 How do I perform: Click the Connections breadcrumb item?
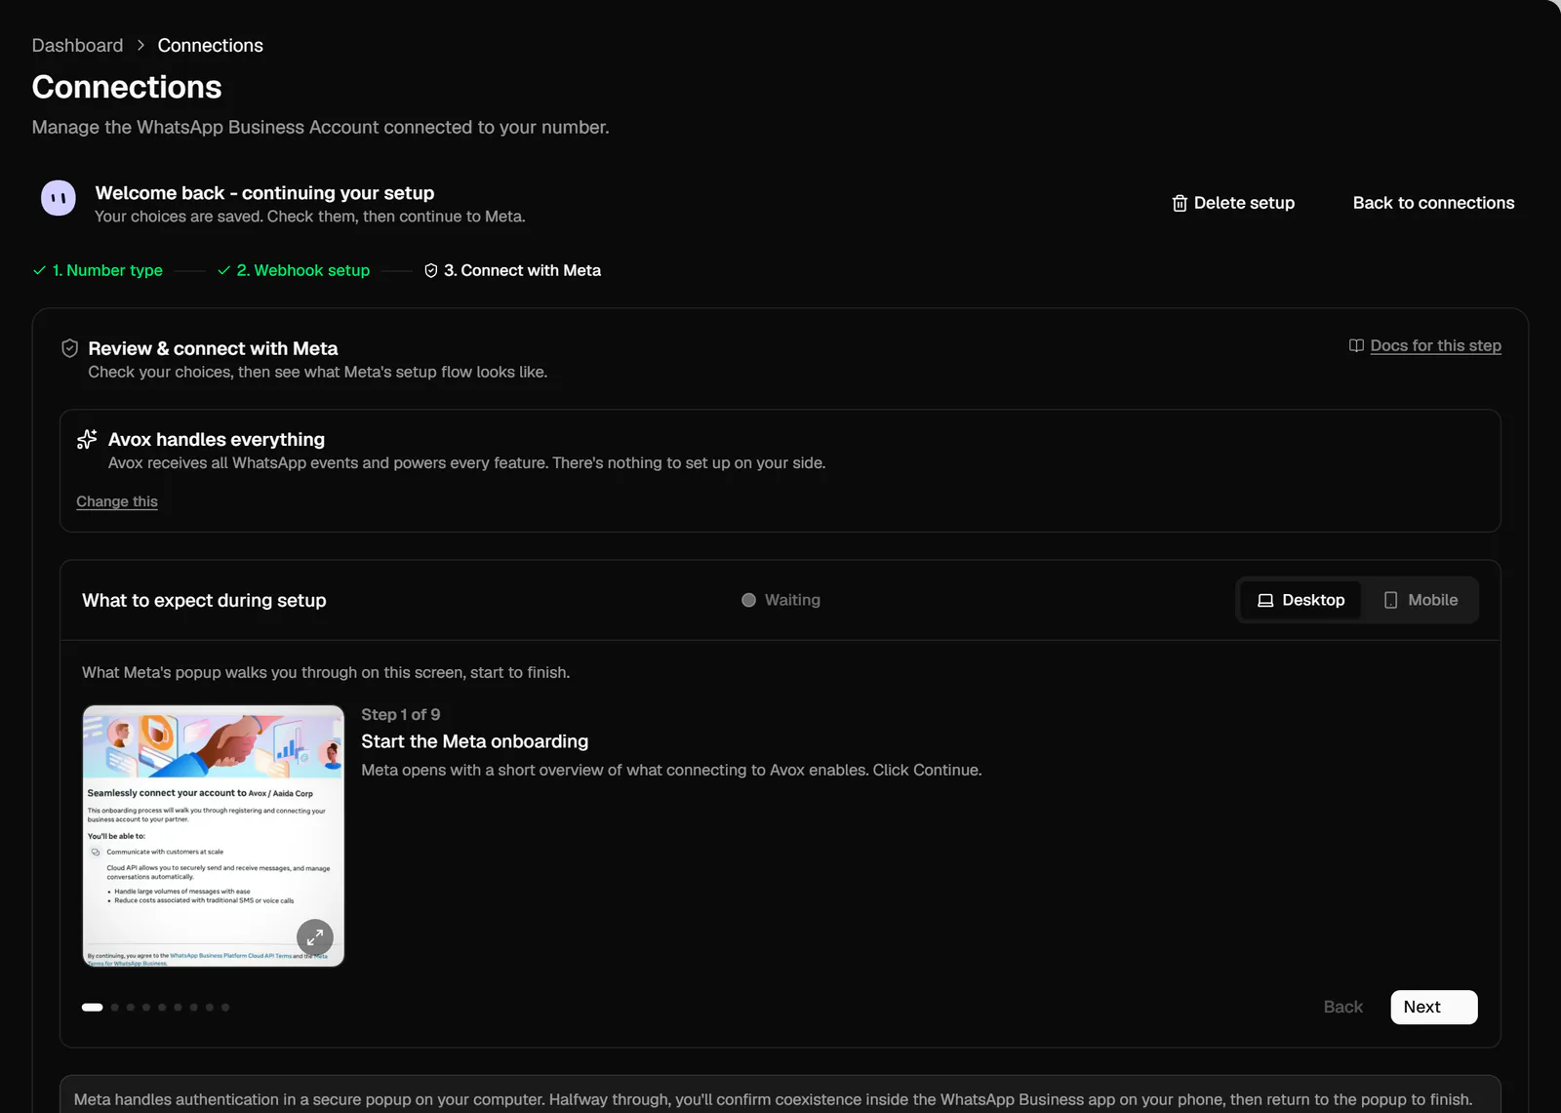(211, 45)
